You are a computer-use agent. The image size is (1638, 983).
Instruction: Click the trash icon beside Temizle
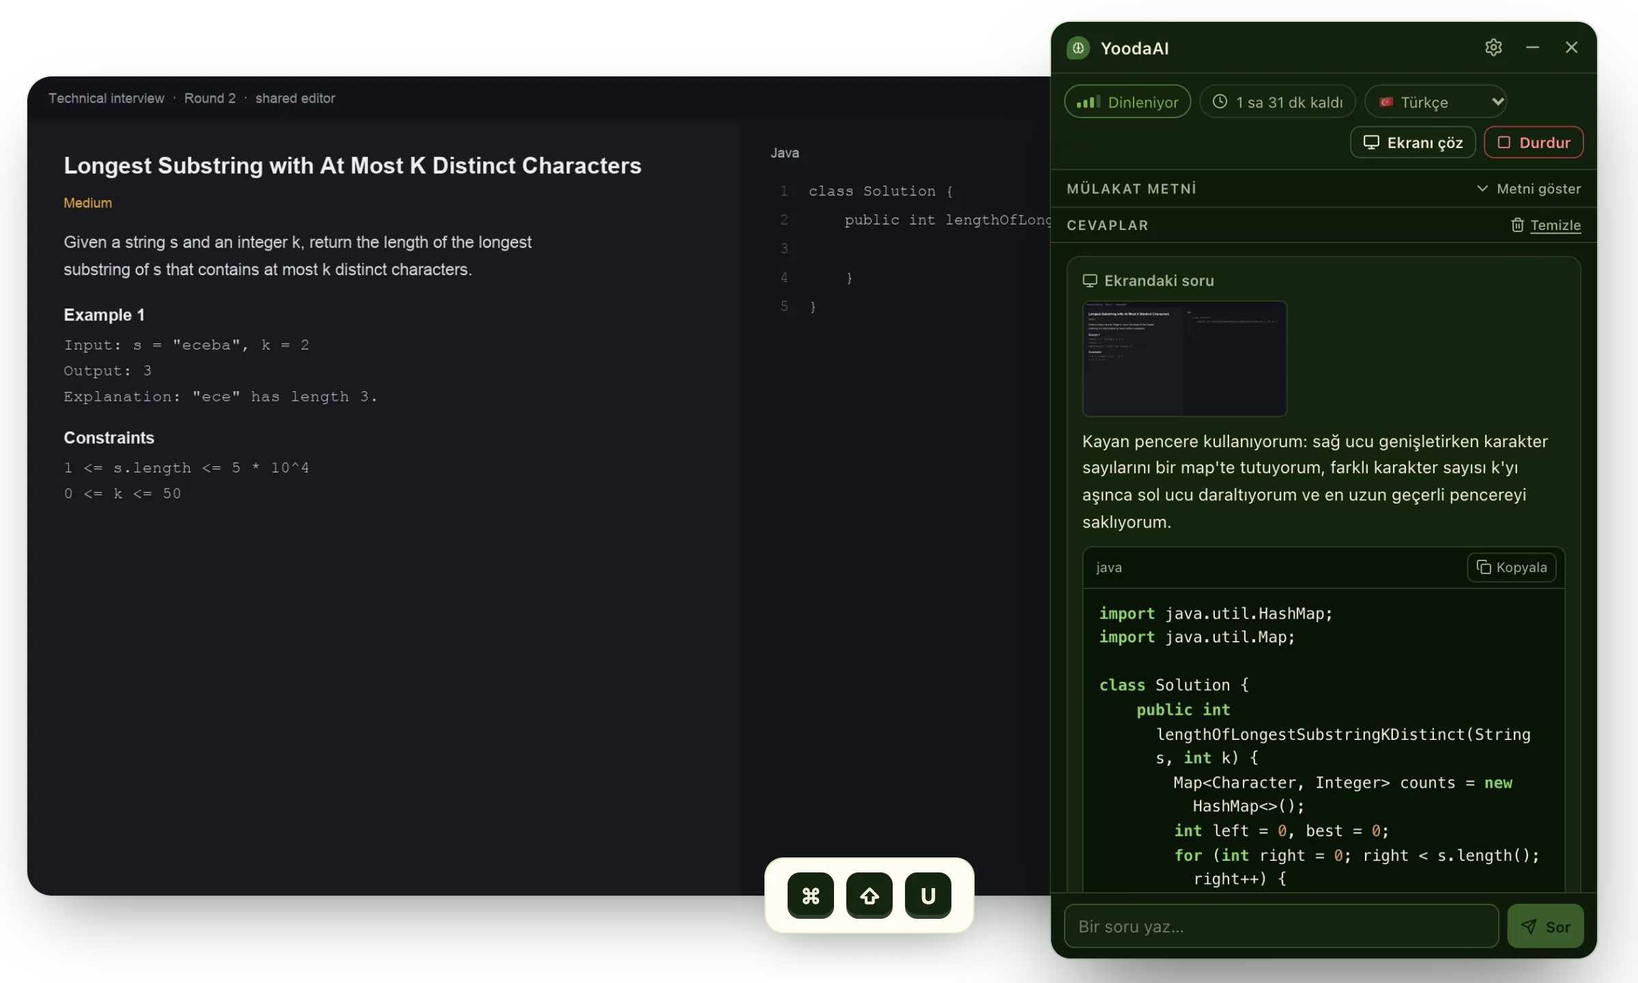pyautogui.click(x=1517, y=225)
